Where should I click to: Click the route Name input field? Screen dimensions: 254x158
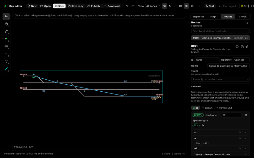tap(229, 66)
